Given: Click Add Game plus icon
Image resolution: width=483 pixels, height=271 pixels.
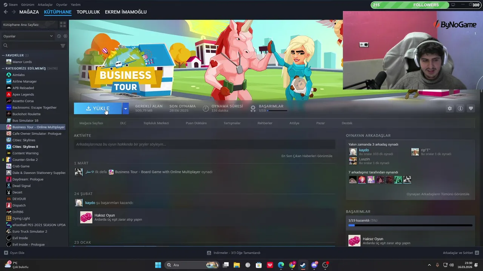Looking at the screenshot, I should [6, 253].
